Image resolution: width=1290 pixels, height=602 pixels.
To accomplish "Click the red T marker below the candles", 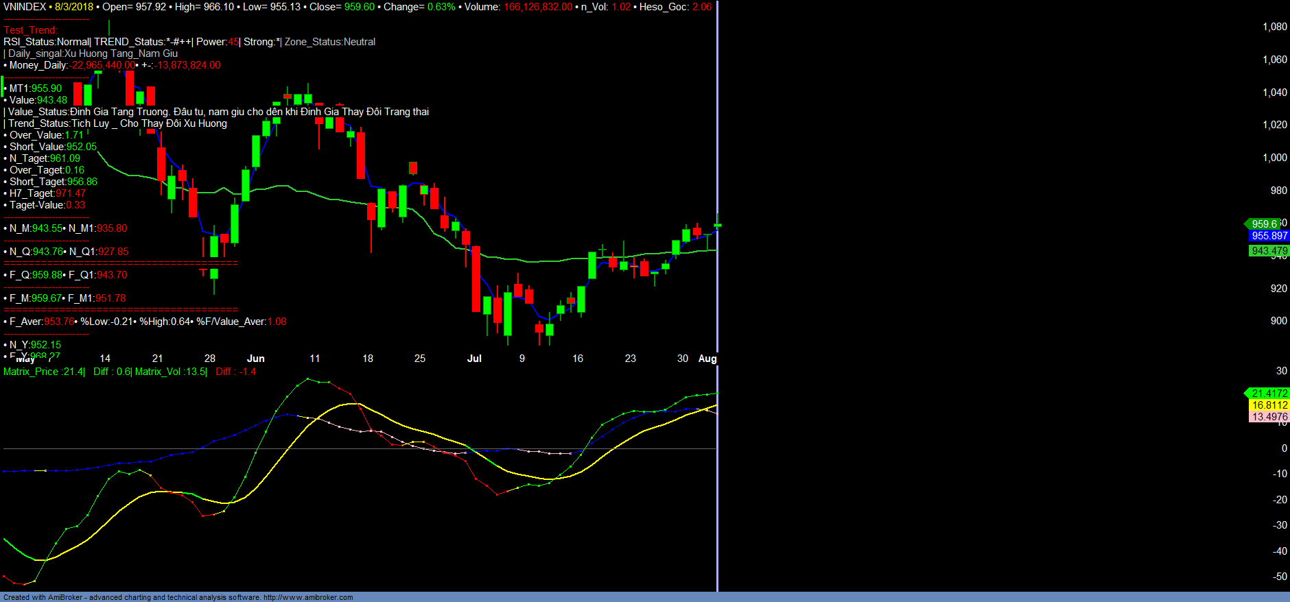I will [x=203, y=273].
